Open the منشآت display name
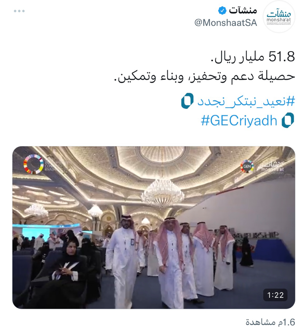 click(243, 10)
